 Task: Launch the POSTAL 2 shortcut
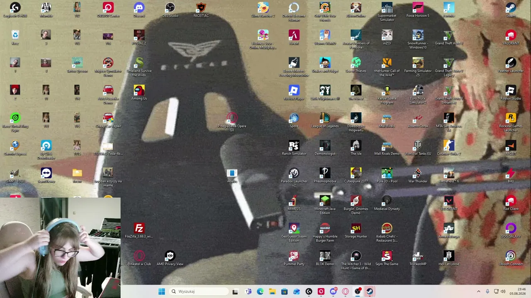click(x=139, y=38)
